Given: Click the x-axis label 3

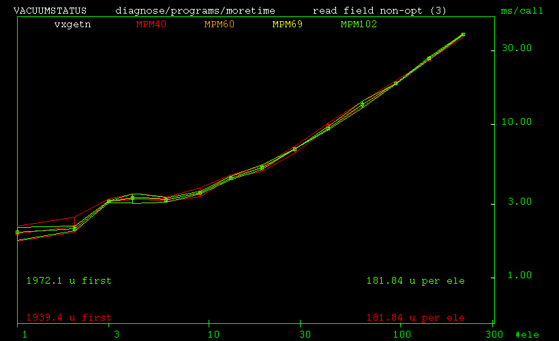Looking at the screenshot, I should [116, 335].
